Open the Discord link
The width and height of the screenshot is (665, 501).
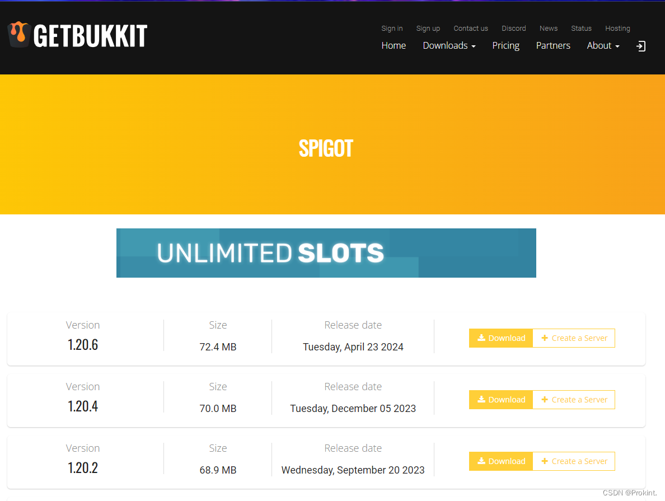point(514,29)
